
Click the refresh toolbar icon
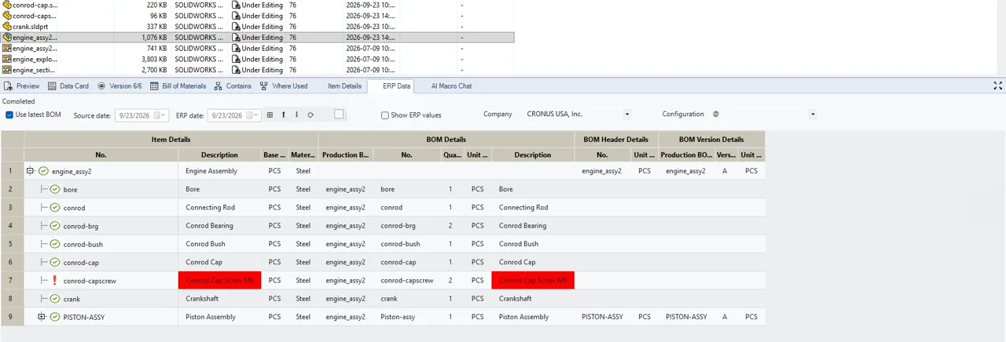tap(310, 115)
